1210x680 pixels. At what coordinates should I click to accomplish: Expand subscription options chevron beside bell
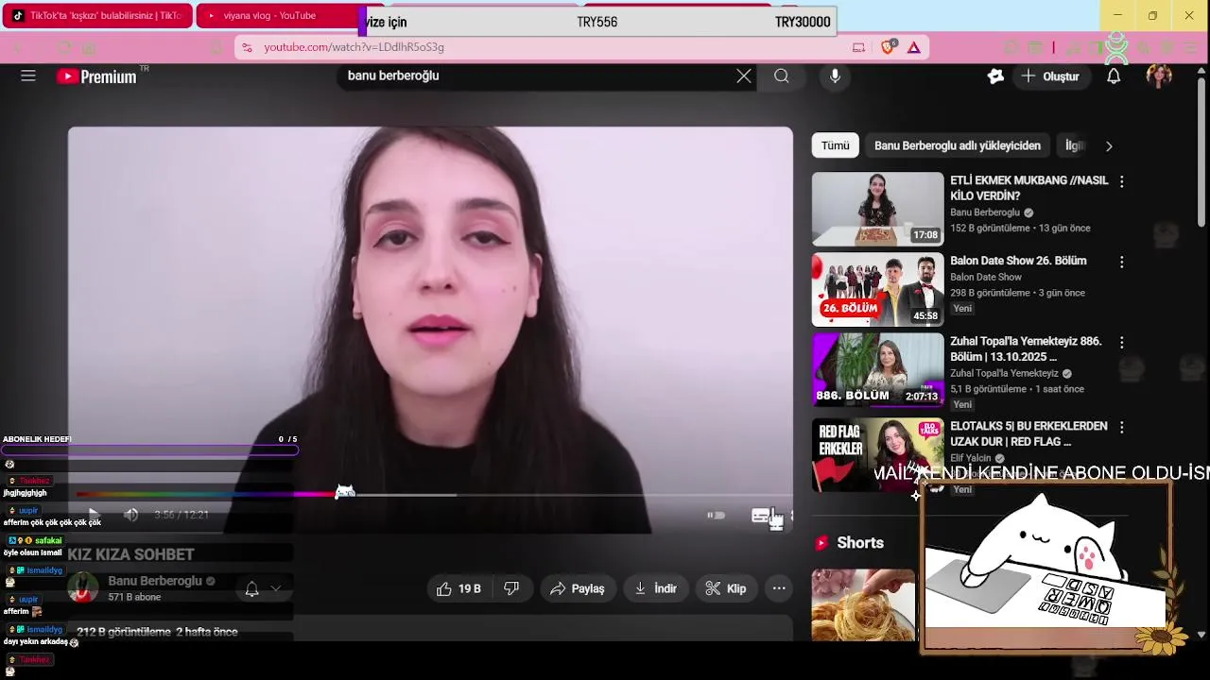(x=276, y=588)
